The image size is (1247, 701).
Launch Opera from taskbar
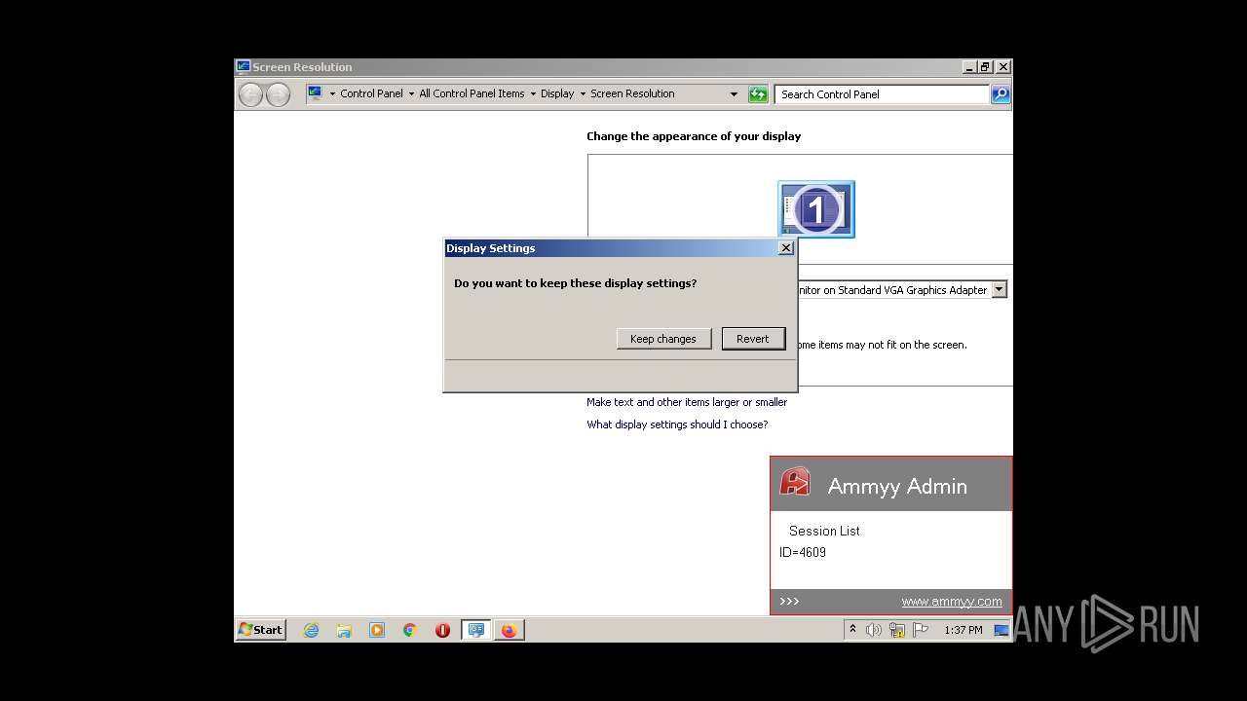pos(442,630)
